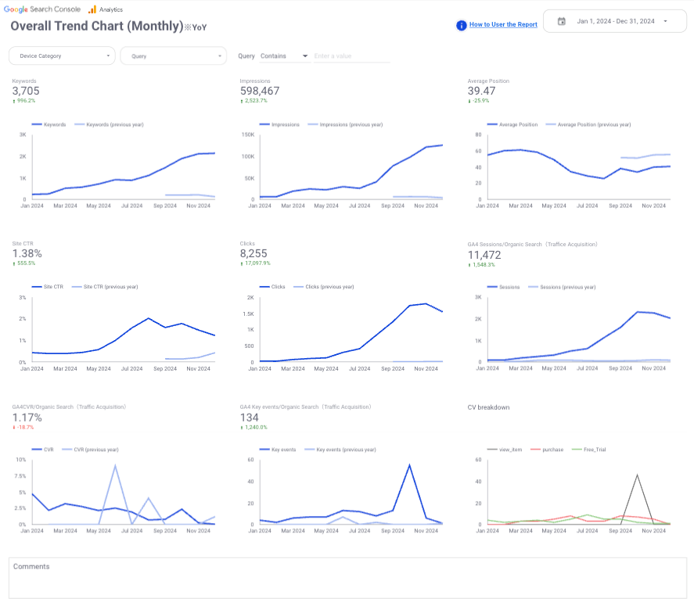The height and width of the screenshot is (602, 694).
Task: Click the Analytics bar chart icon
Action: pyautogui.click(x=92, y=9)
